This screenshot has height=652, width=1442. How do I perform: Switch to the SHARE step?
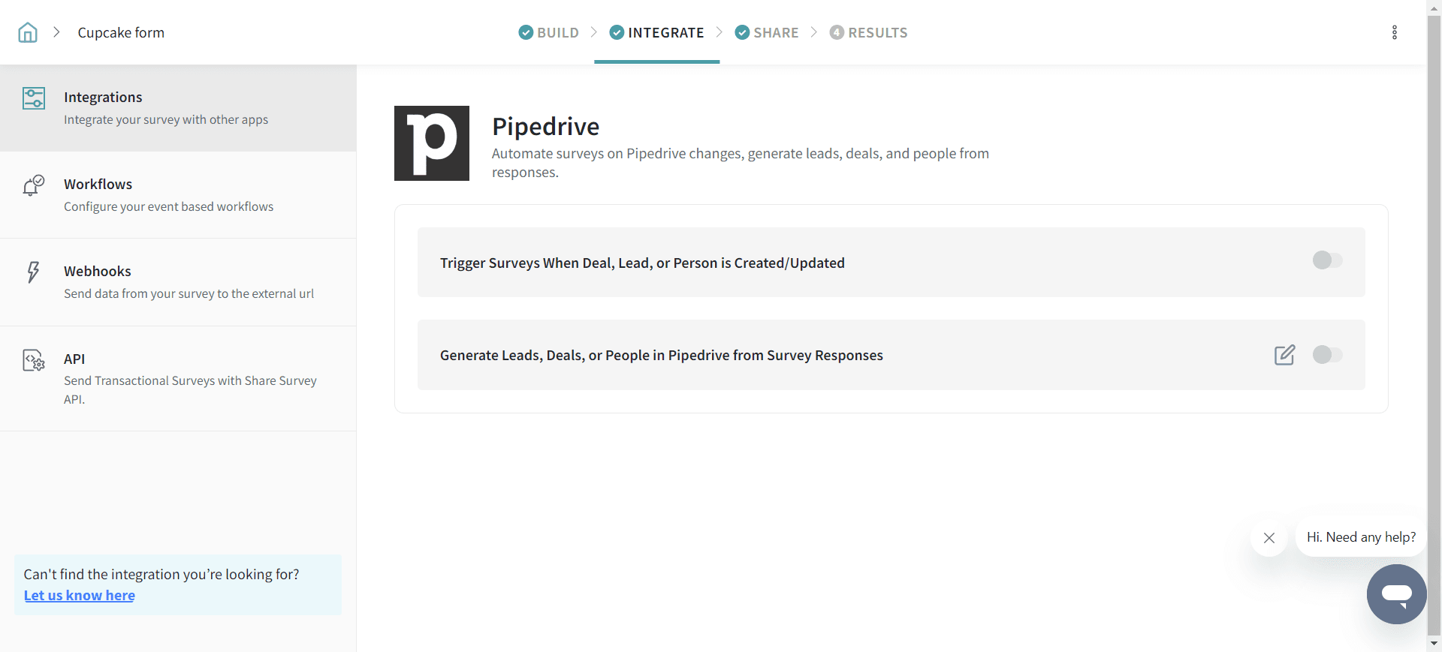point(767,32)
